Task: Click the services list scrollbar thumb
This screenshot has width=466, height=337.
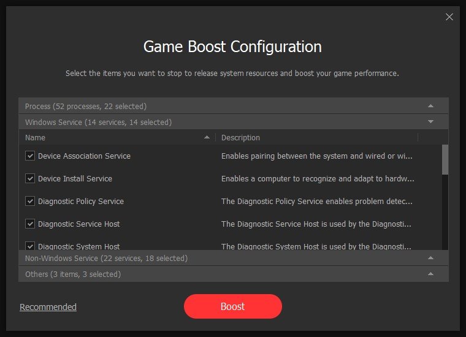Action: [x=445, y=159]
